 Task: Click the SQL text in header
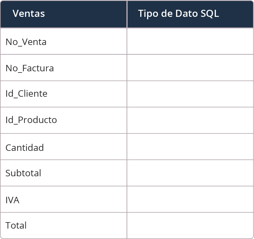[x=210, y=13]
